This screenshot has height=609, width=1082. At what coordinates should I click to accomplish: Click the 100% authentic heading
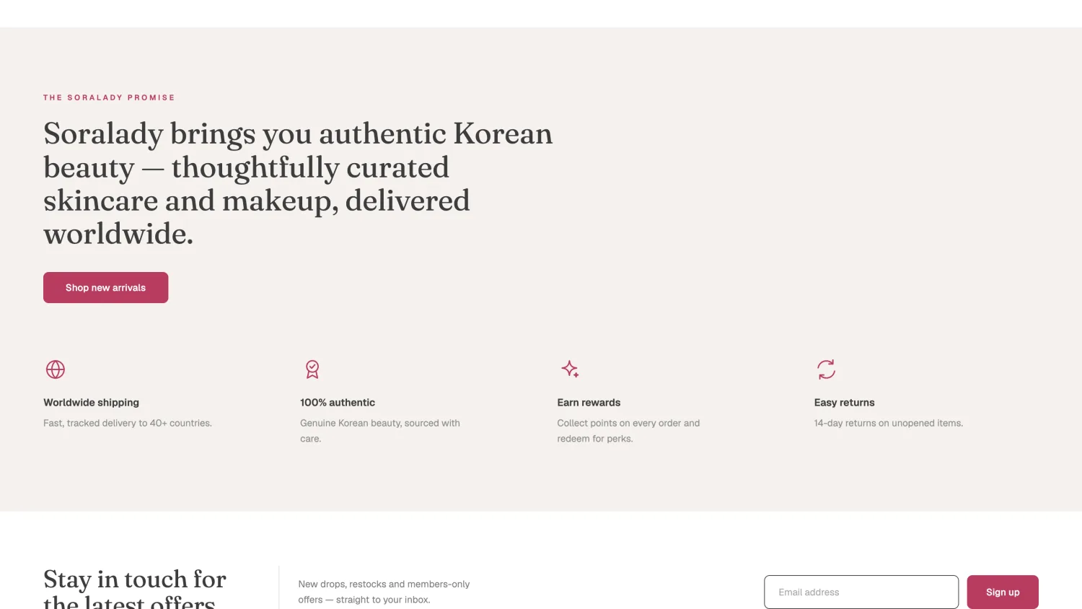coord(338,403)
